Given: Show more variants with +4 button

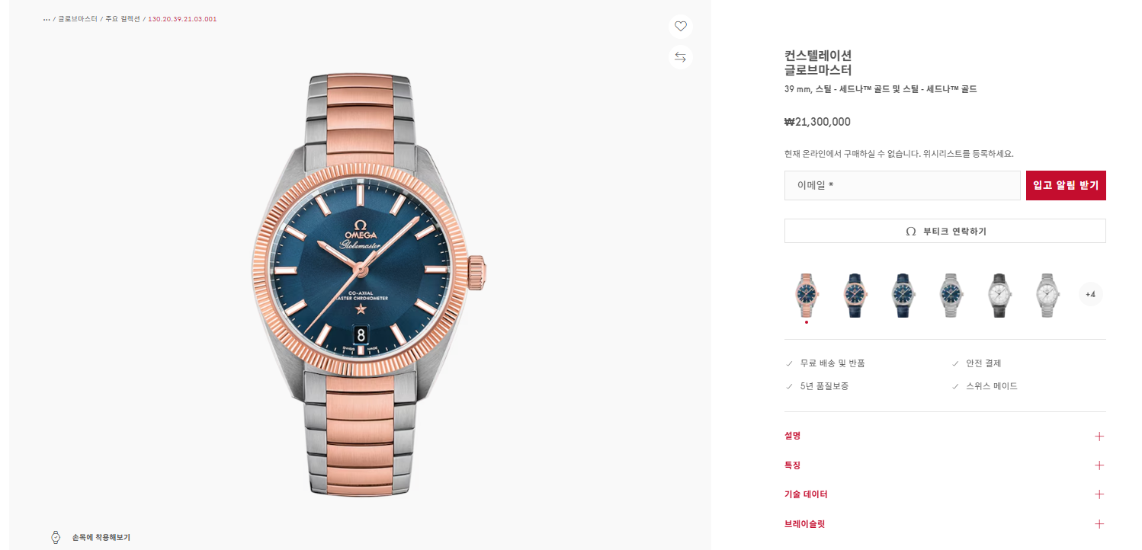Looking at the screenshot, I should coord(1090,294).
